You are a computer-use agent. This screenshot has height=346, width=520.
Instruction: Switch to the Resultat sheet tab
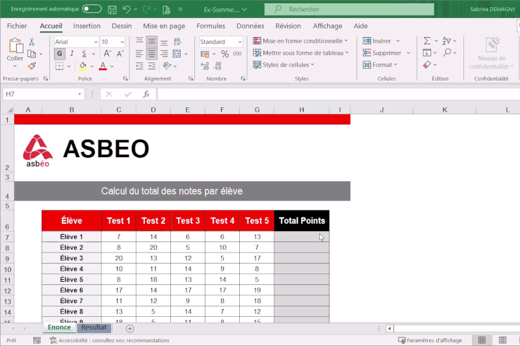pyautogui.click(x=94, y=327)
